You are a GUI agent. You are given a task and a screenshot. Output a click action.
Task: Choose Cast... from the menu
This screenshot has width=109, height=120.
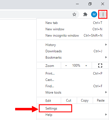coord(73,80)
